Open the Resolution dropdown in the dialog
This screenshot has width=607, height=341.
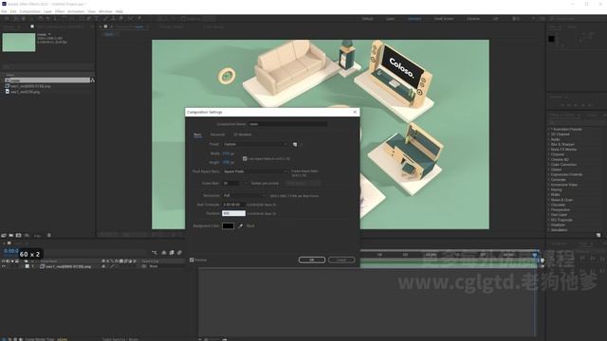click(244, 196)
